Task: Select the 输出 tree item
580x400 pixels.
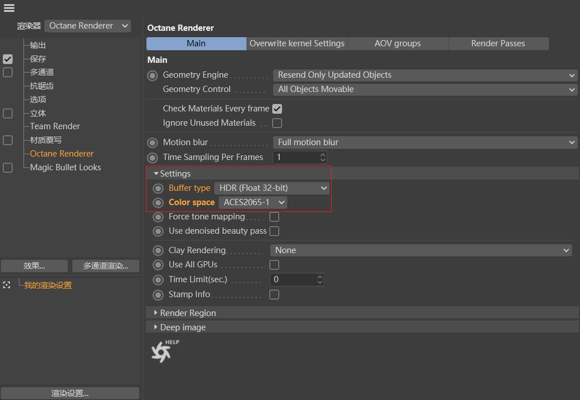Action: point(38,46)
